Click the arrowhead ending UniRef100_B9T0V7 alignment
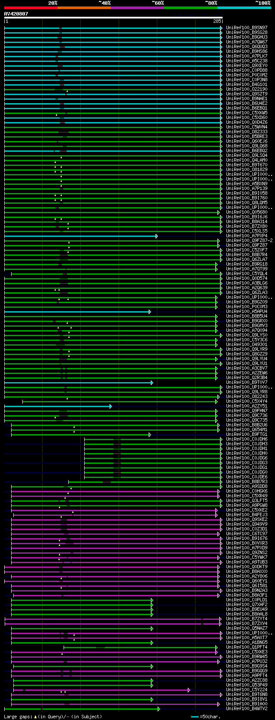 (152, 383)
